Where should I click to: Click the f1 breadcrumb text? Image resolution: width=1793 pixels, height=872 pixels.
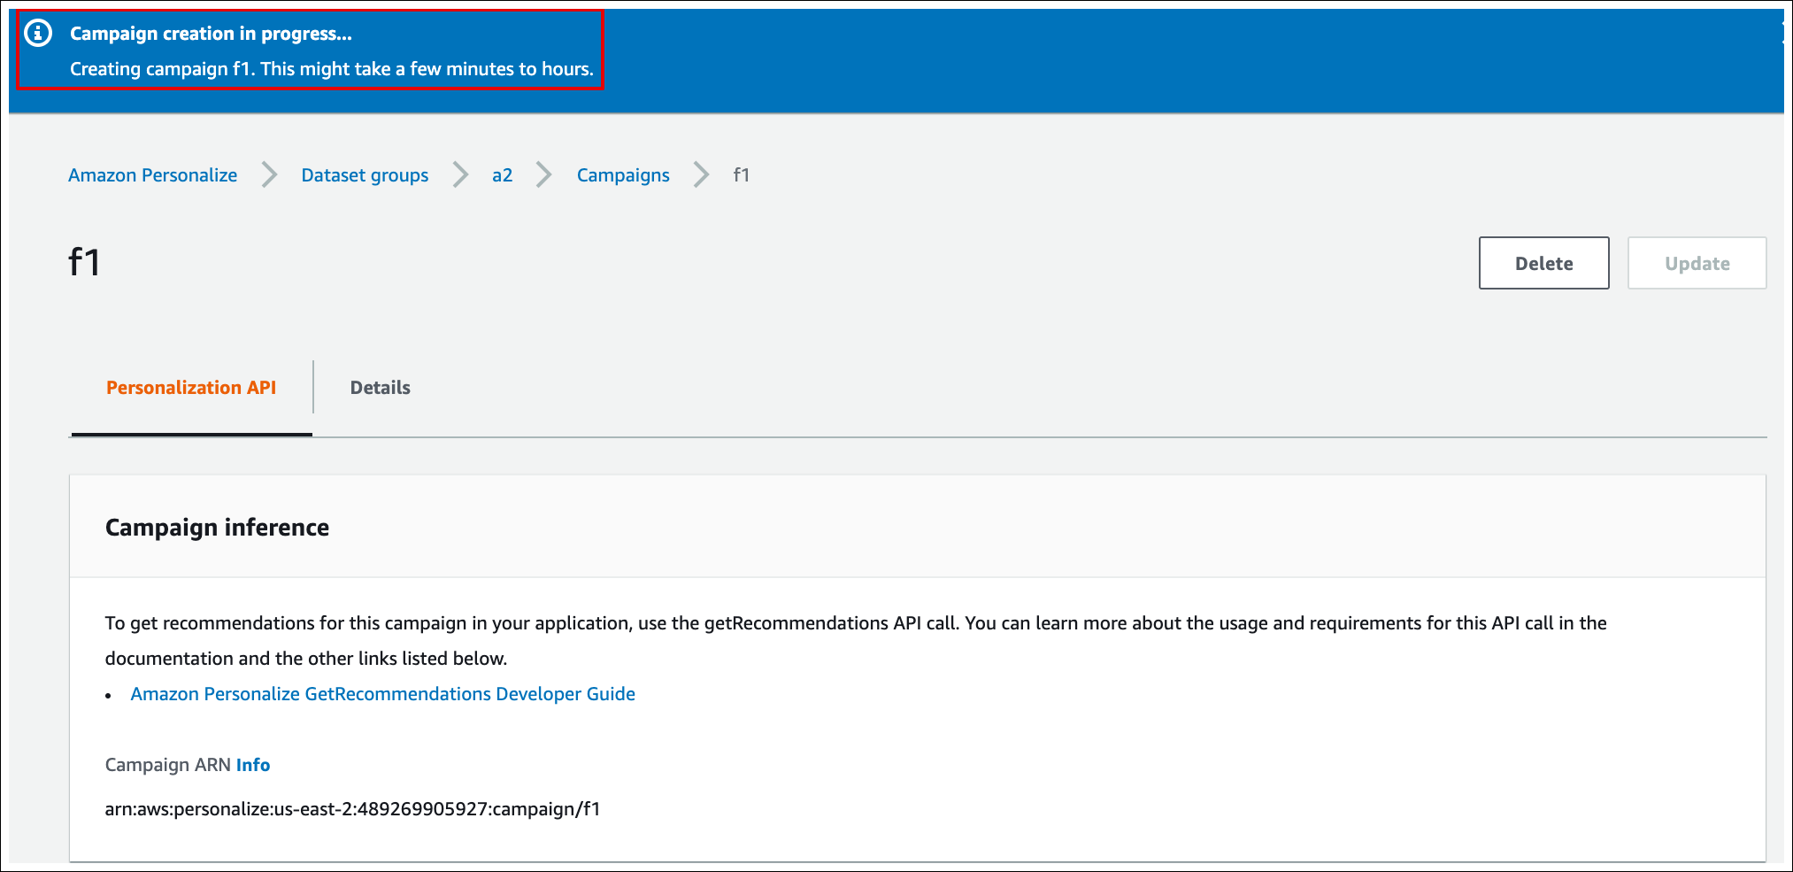(x=742, y=175)
